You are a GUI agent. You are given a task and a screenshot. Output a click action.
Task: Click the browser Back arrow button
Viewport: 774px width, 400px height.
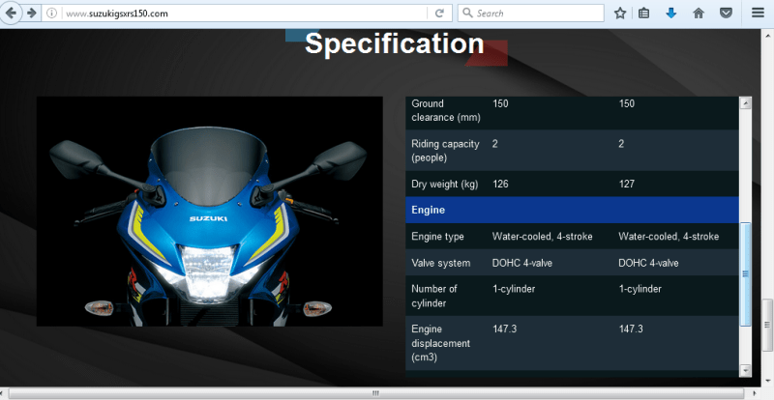coord(13,14)
